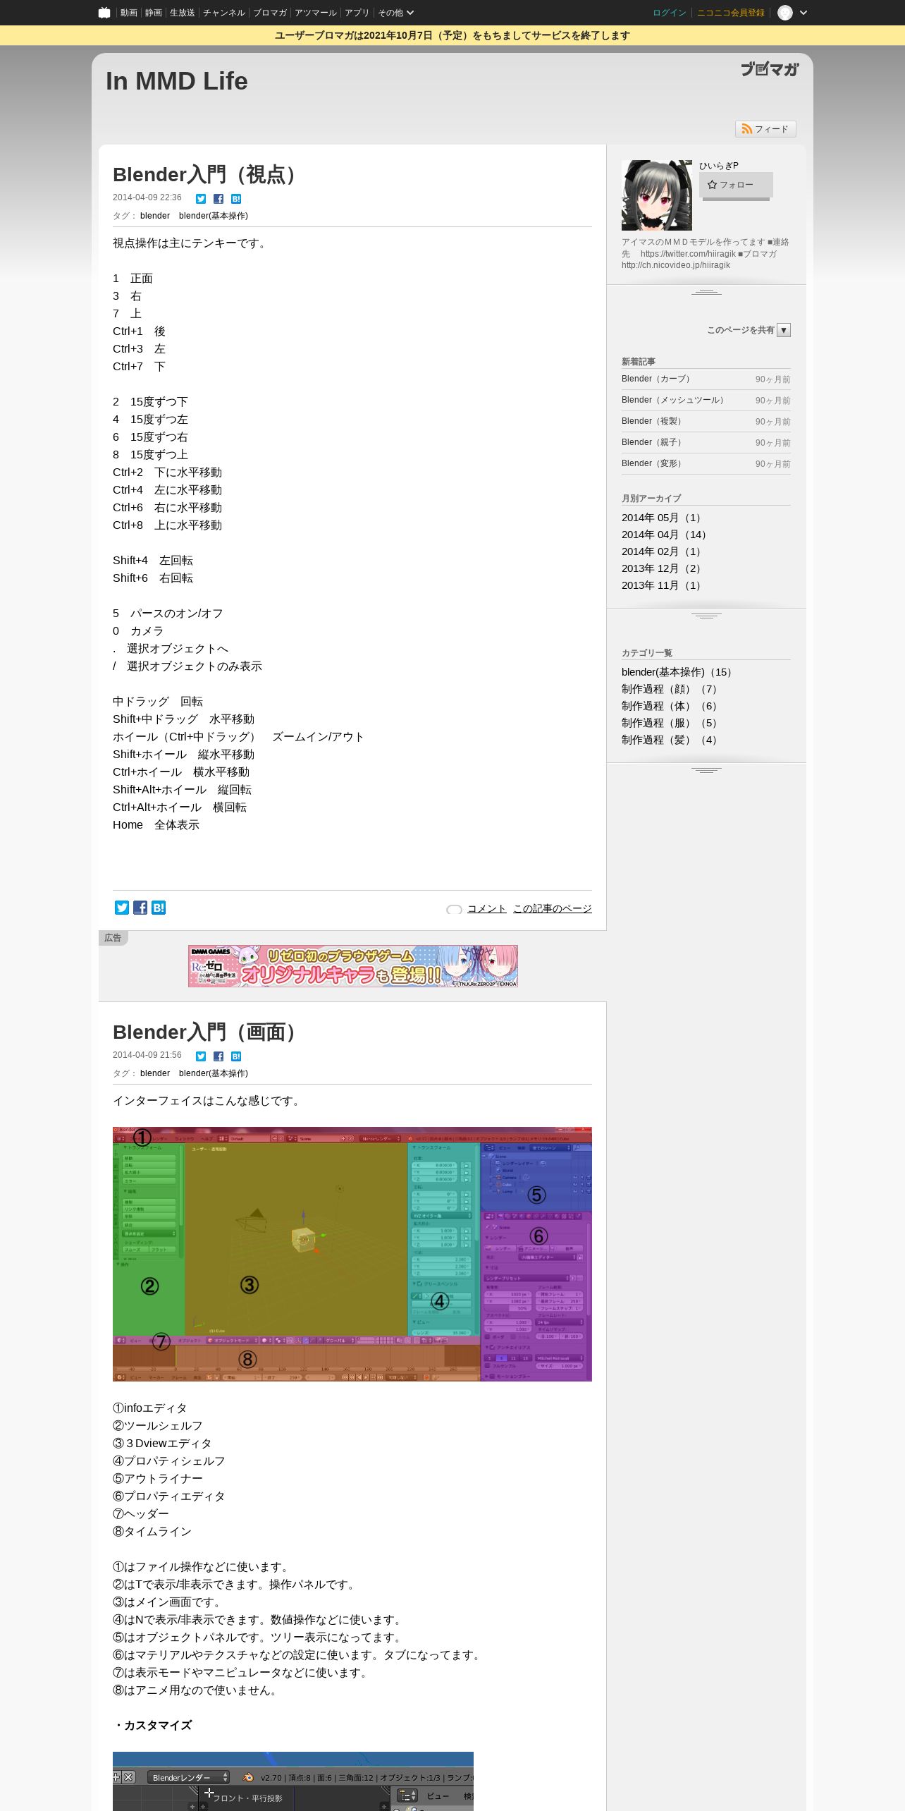Share 視点 article on Twitter, header icon

pyautogui.click(x=201, y=199)
